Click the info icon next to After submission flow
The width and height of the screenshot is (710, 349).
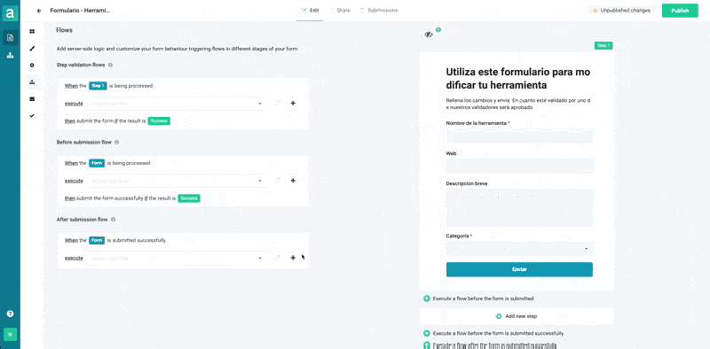click(x=113, y=220)
